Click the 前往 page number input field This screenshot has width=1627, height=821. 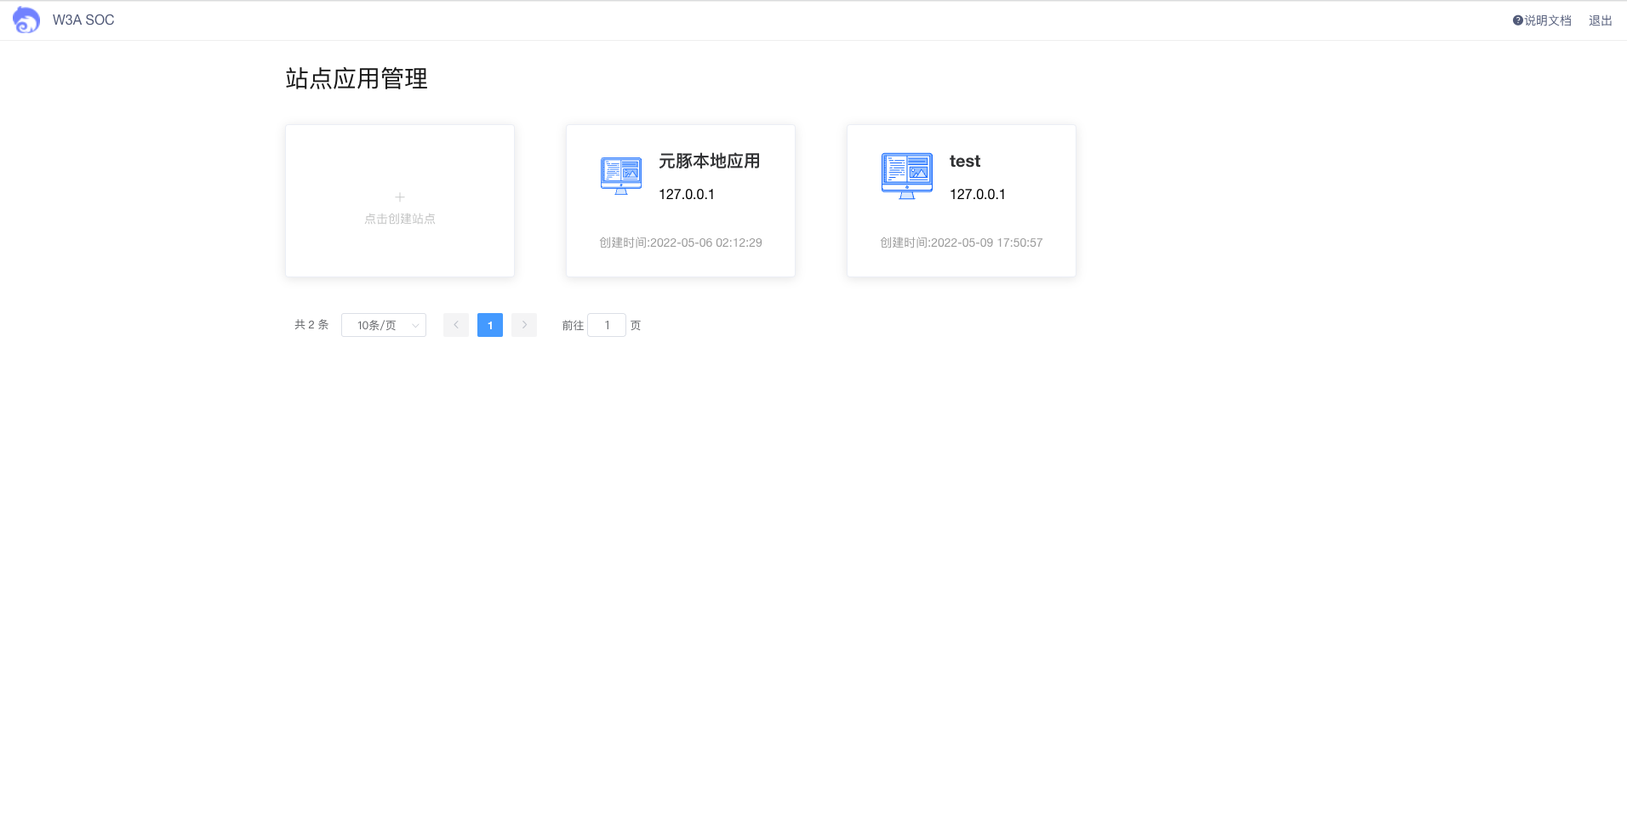(x=607, y=324)
